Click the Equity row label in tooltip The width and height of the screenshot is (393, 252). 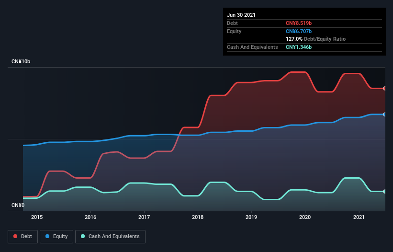point(234,31)
